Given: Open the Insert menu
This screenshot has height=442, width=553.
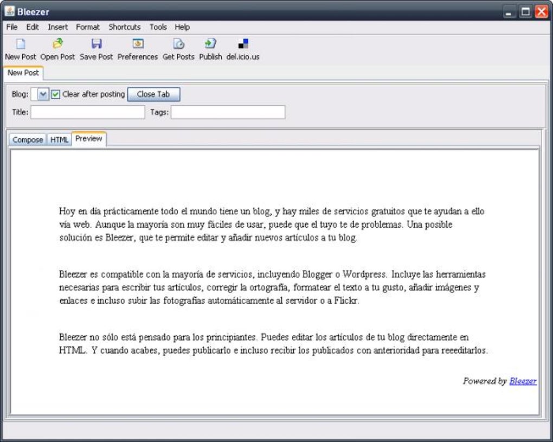Looking at the screenshot, I should [57, 27].
